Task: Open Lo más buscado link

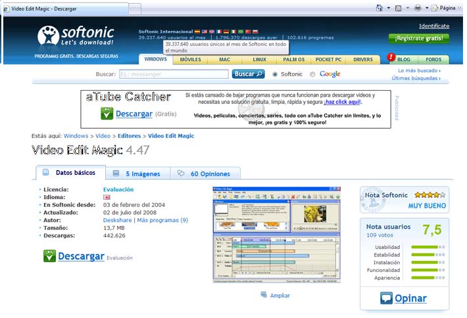Action: click(419, 70)
